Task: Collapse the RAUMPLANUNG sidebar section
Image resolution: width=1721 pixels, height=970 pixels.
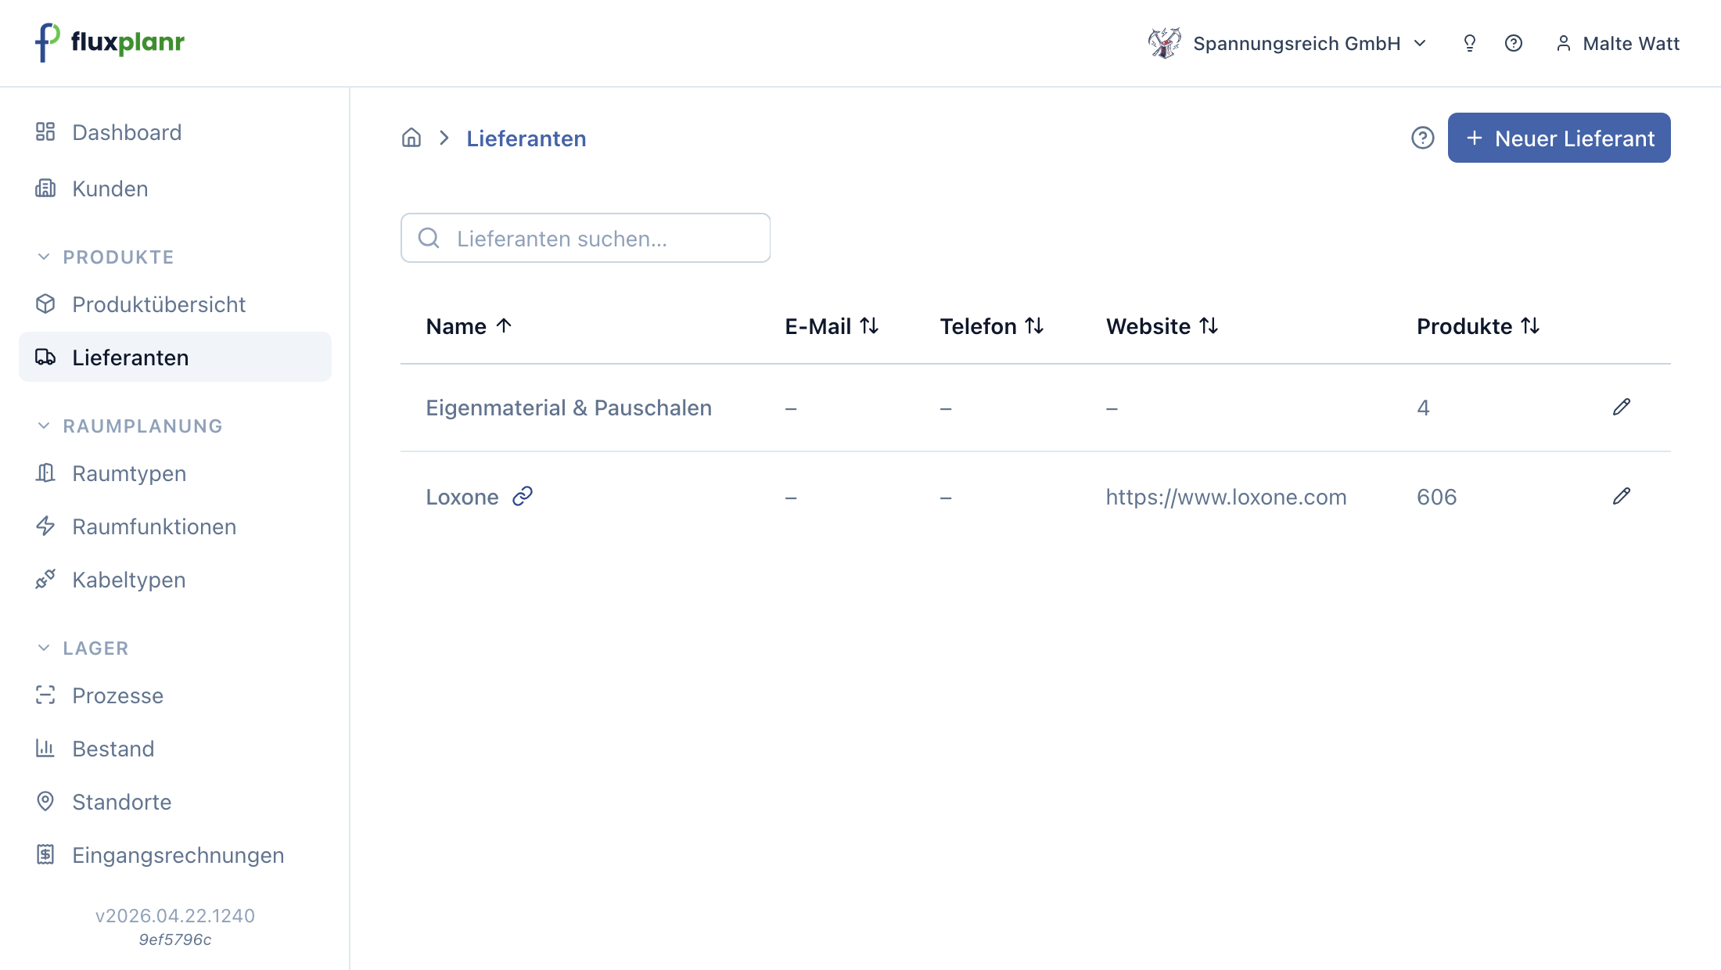Action: 131,426
